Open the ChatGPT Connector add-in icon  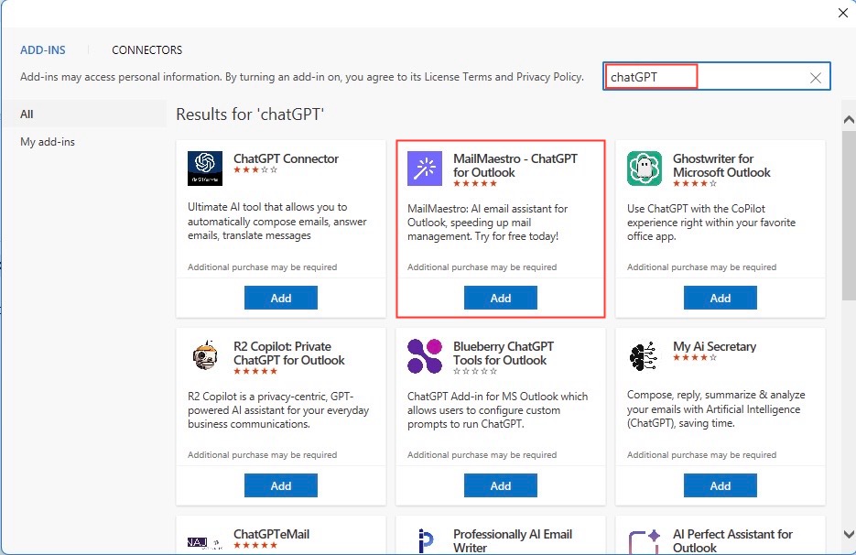[205, 169]
